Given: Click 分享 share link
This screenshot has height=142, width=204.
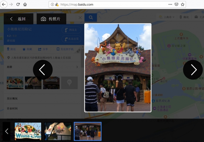Looking at the screenshot, I should click(43, 49).
